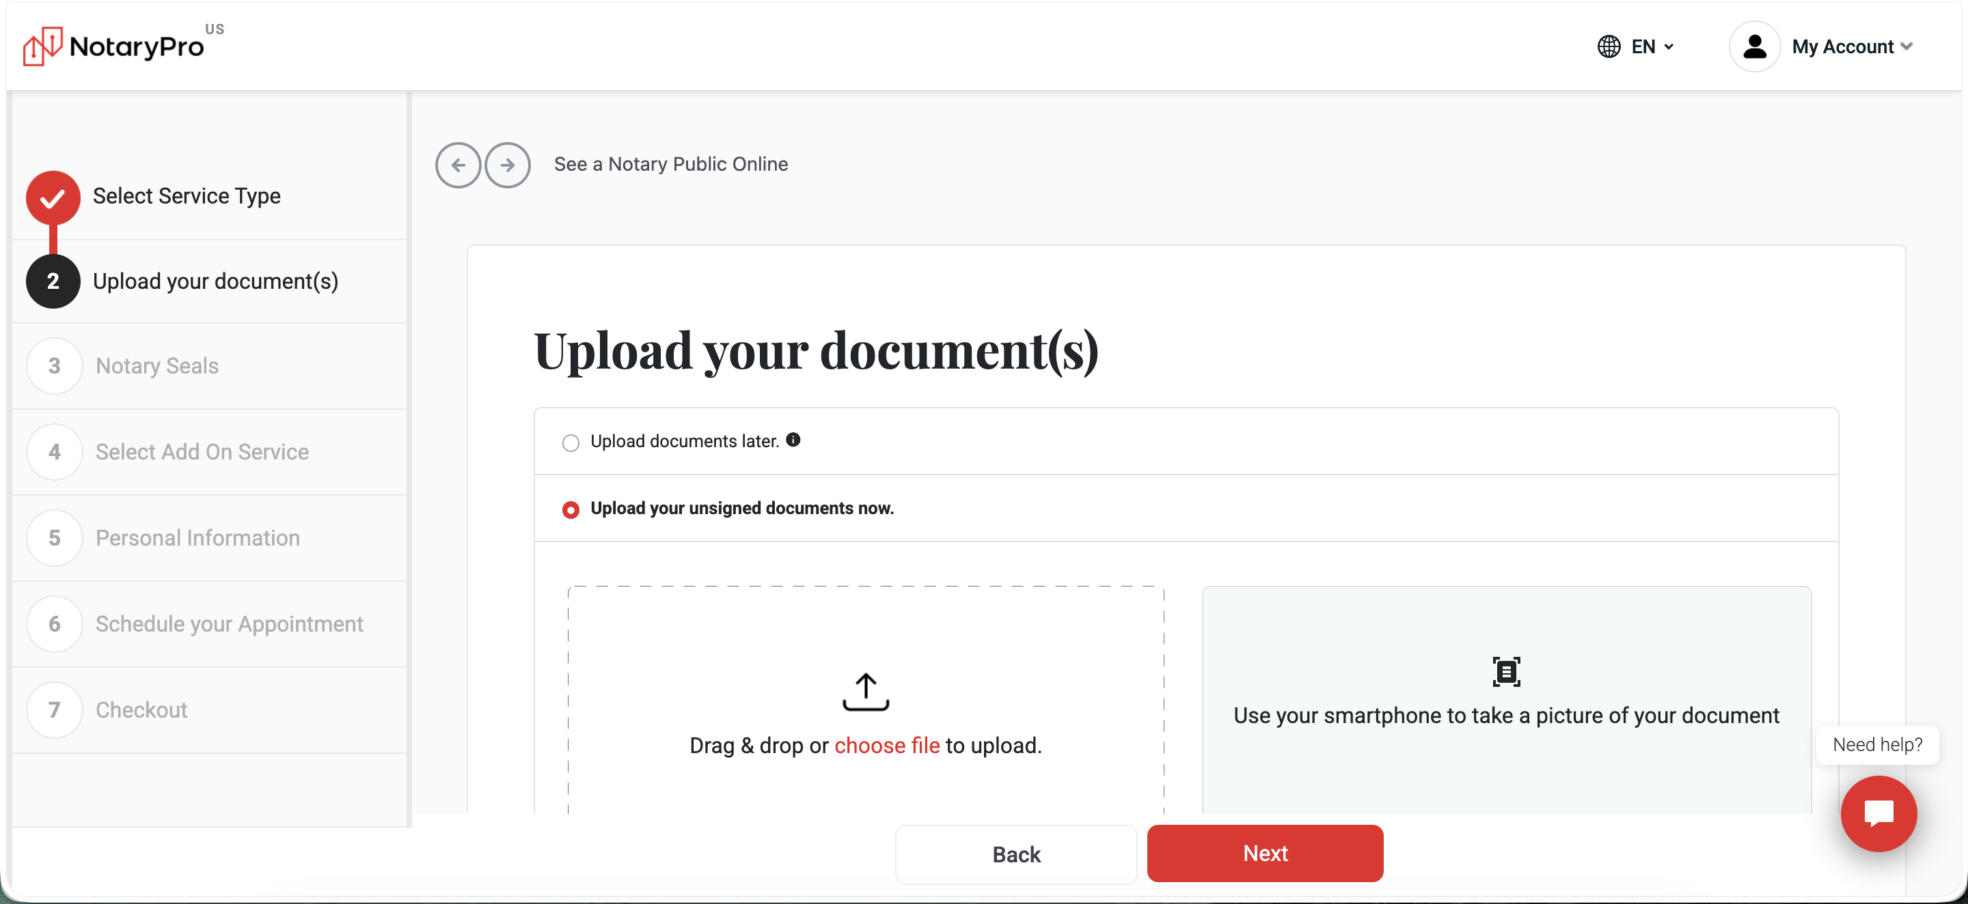Click the user avatar icon
Viewport: 1968px width, 904px height.
1754,46
